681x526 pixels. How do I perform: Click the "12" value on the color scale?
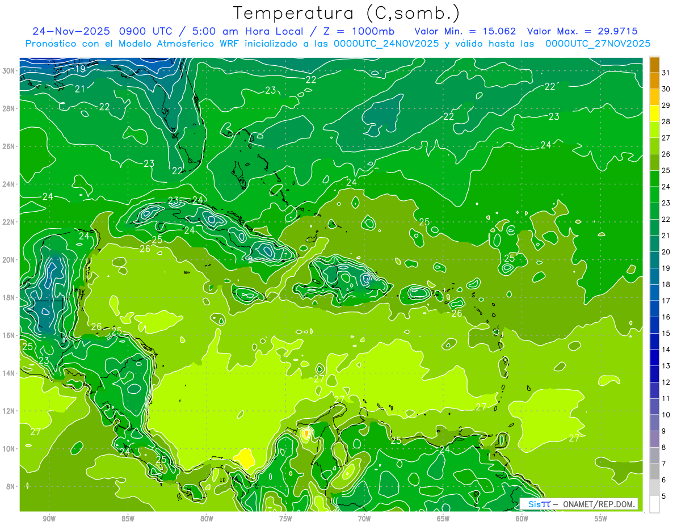pos(666,382)
